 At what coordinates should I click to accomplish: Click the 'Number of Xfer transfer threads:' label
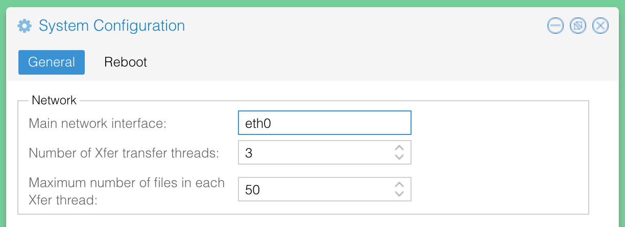click(124, 153)
